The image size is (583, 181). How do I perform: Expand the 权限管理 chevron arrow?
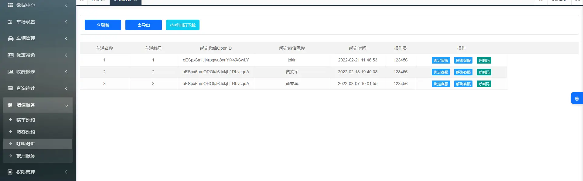point(66,172)
